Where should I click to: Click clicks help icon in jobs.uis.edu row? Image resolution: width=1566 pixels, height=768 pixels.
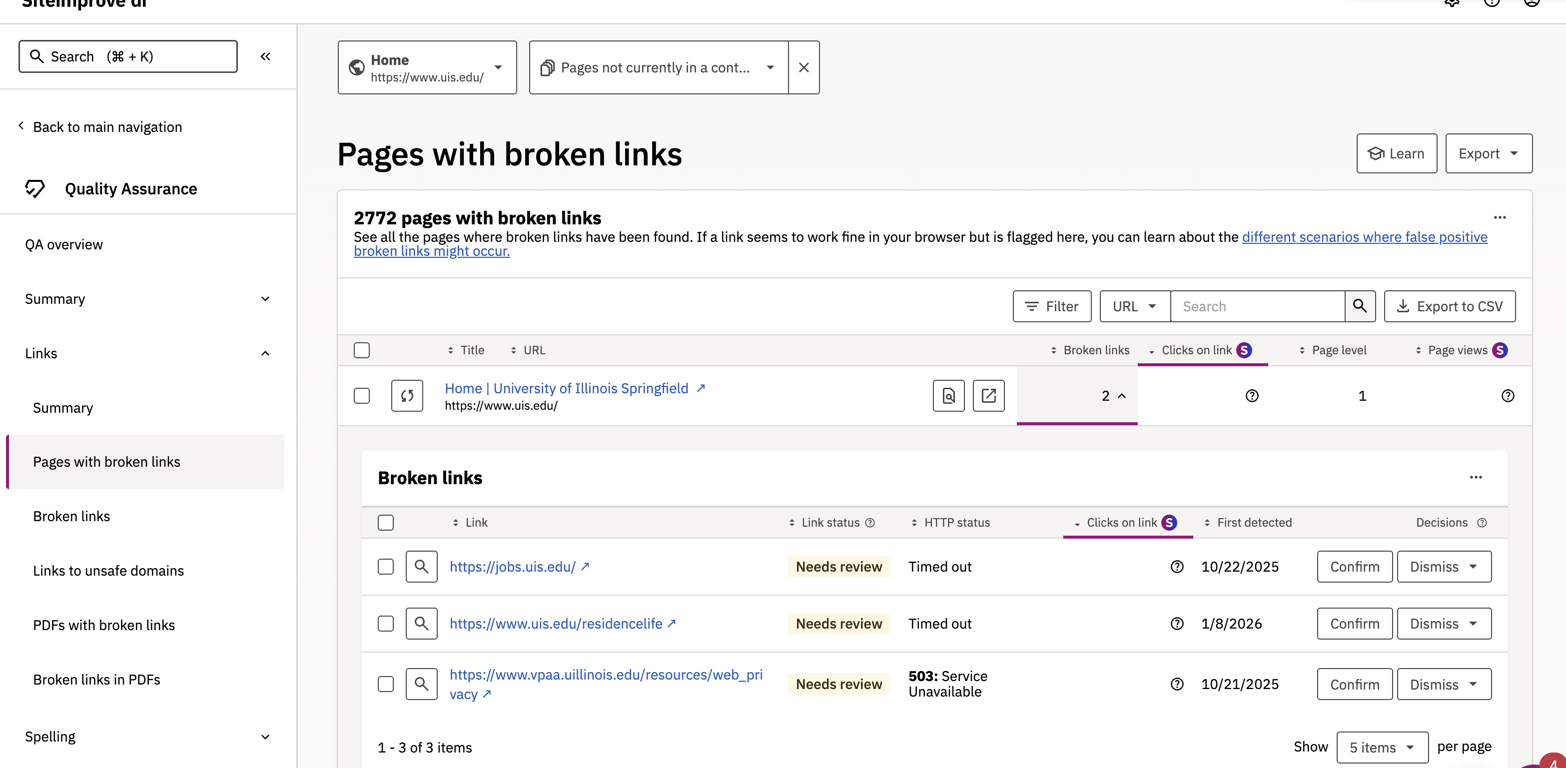click(1177, 567)
